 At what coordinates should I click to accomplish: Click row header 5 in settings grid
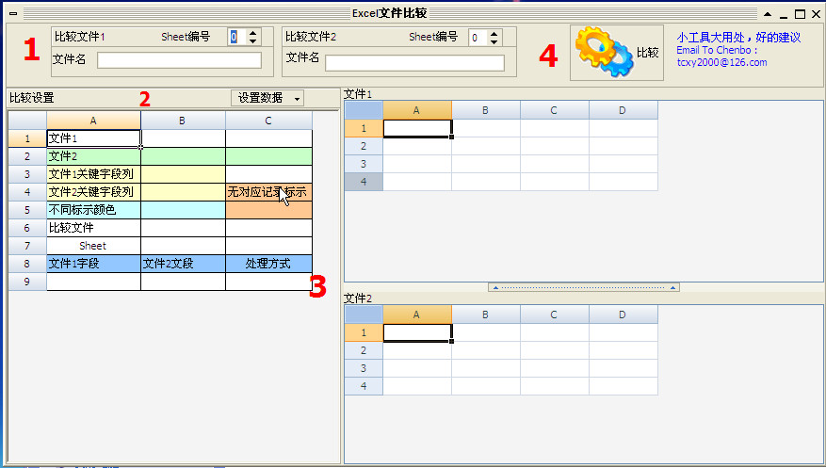[27, 210]
